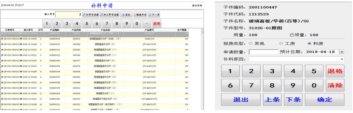The width and height of the screenshot is (353, 113).
Task: Focus the 申请数量 quantity field
Action: click(263, 52)
